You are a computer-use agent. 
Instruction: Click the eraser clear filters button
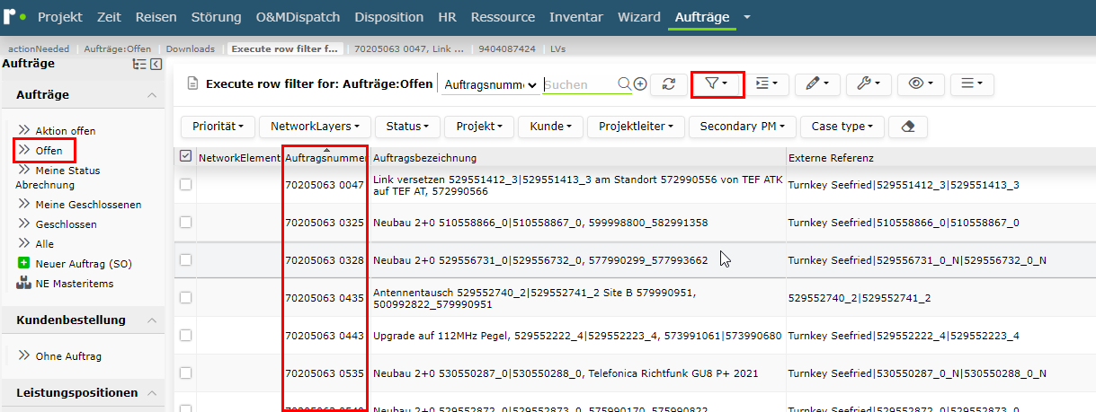[908, 127]
